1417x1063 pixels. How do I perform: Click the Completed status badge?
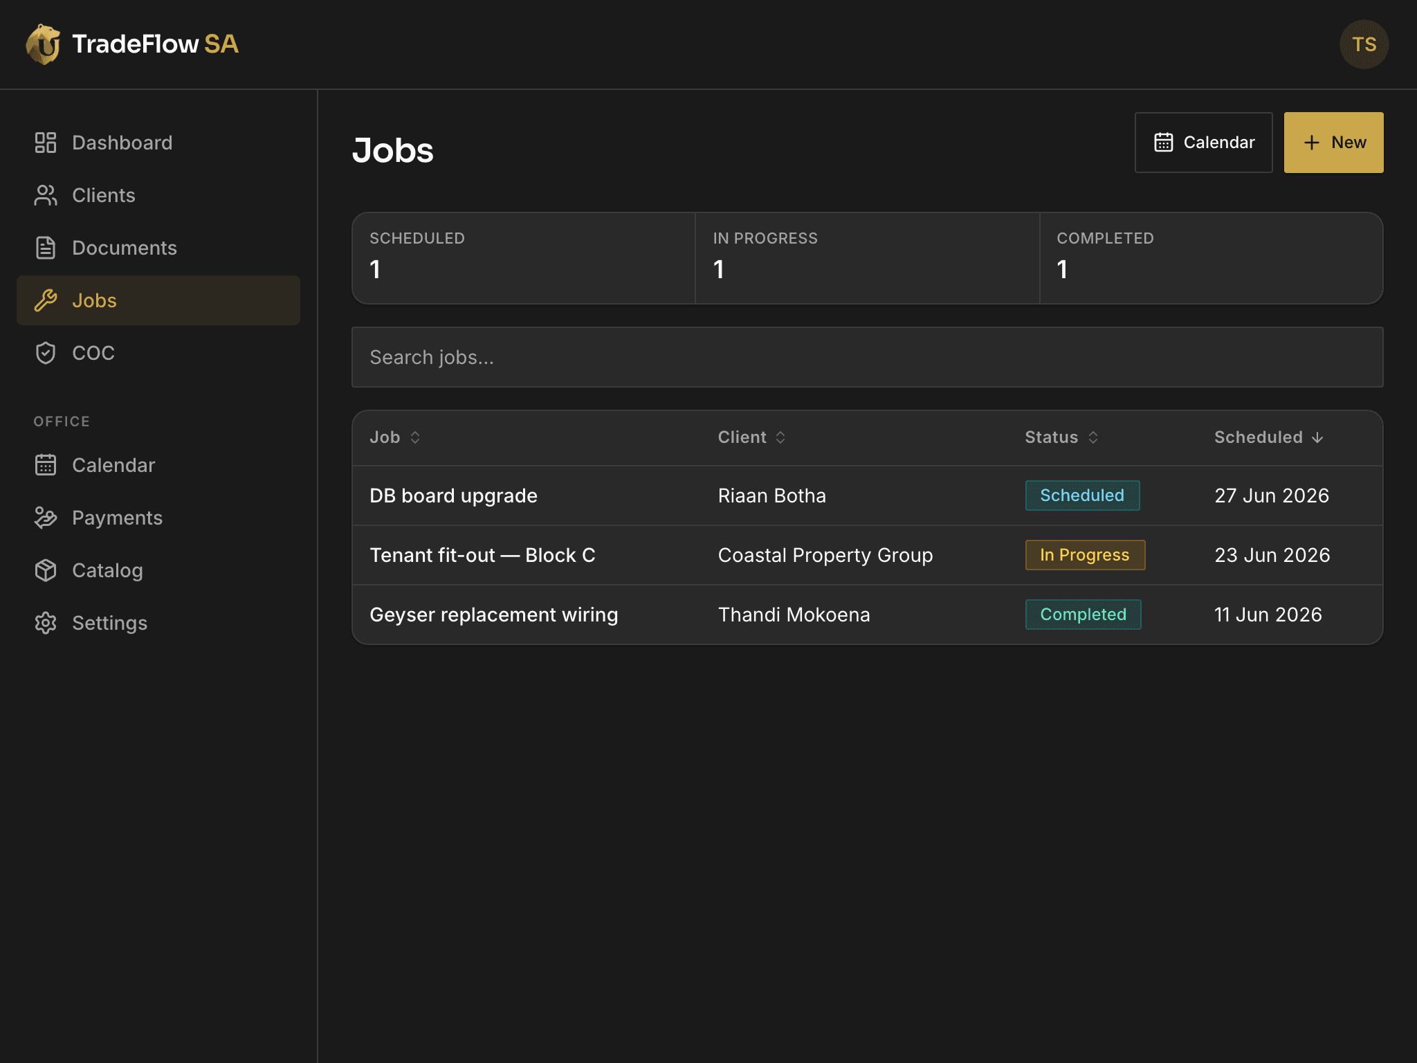click(x=1083, y=615)
